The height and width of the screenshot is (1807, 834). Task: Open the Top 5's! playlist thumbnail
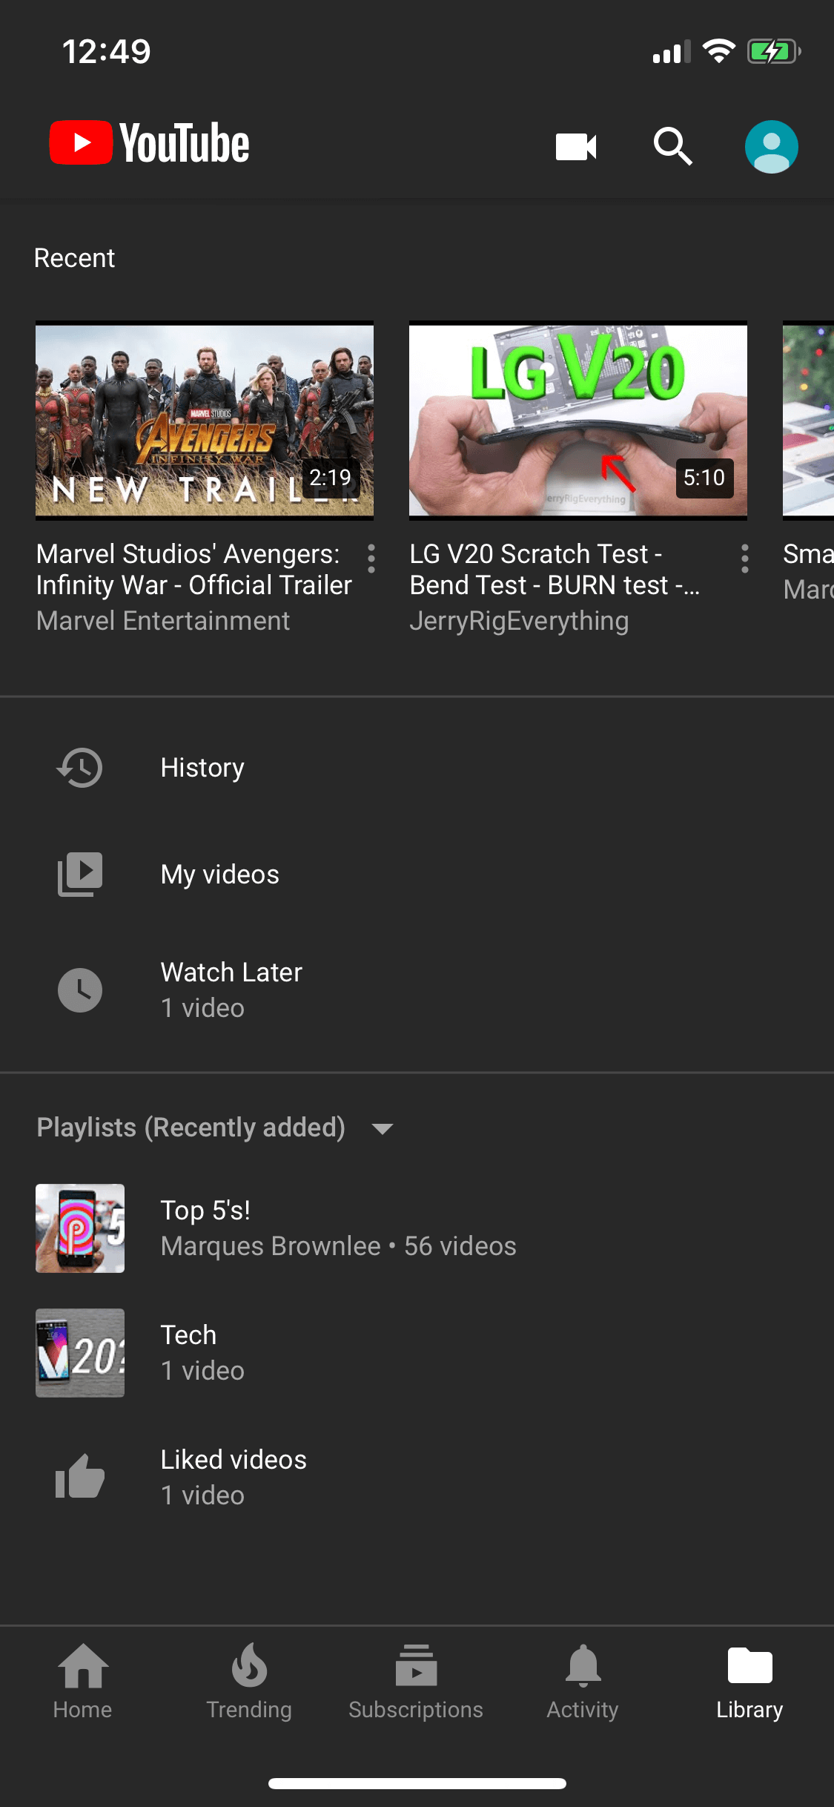[x=80, y=1228]
